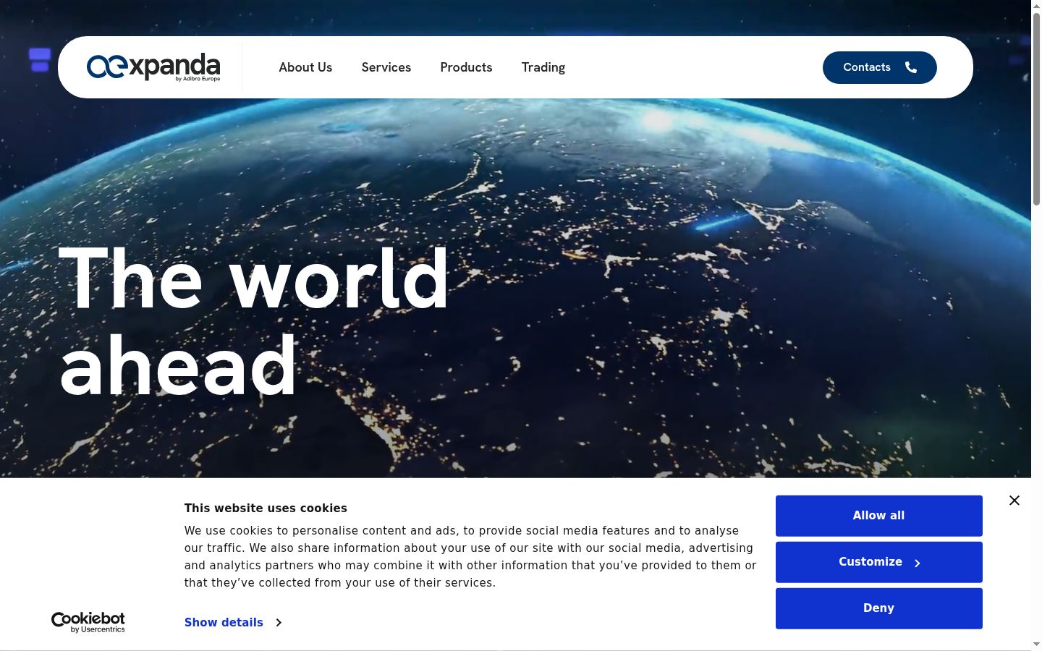Screen dimensions: 1042x651
Task: Click the page vertical scrollbar thumb
Action: tap(1036, 109)
